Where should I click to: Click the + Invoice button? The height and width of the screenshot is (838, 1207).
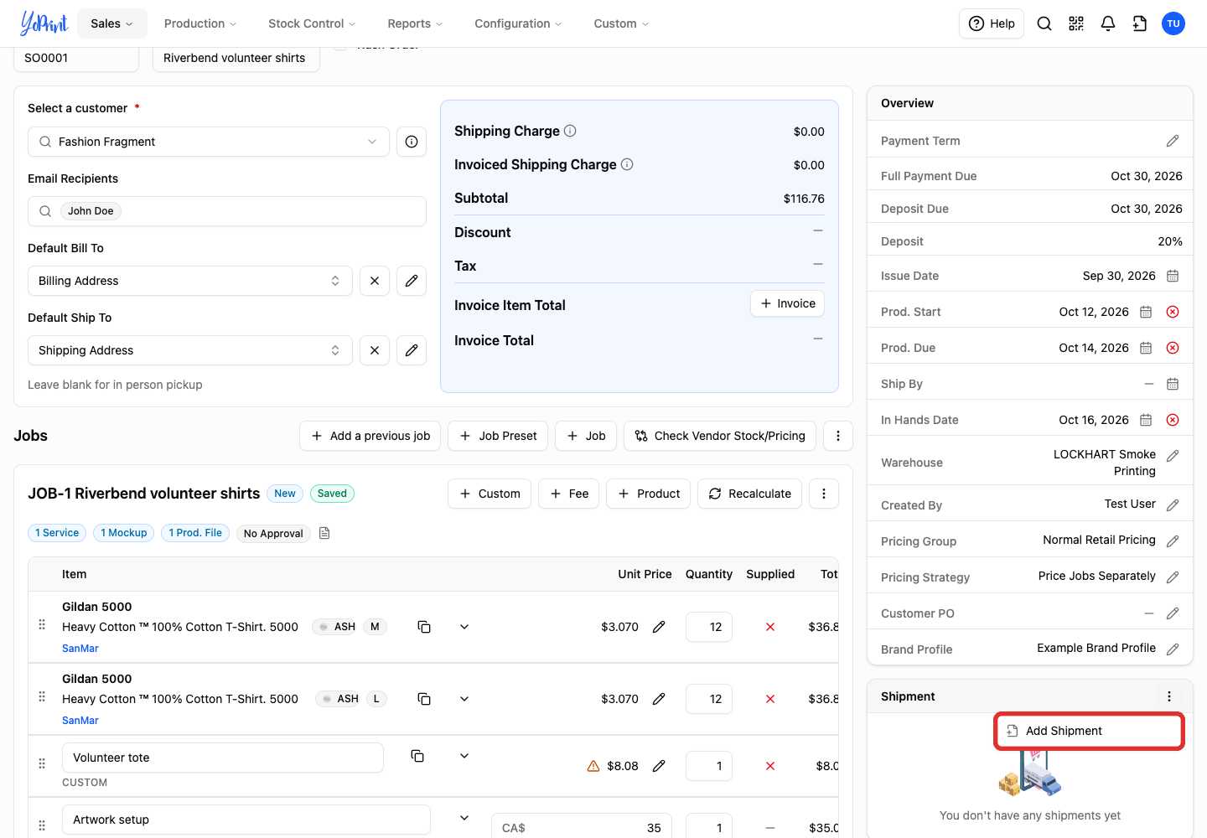coord(788,303)
